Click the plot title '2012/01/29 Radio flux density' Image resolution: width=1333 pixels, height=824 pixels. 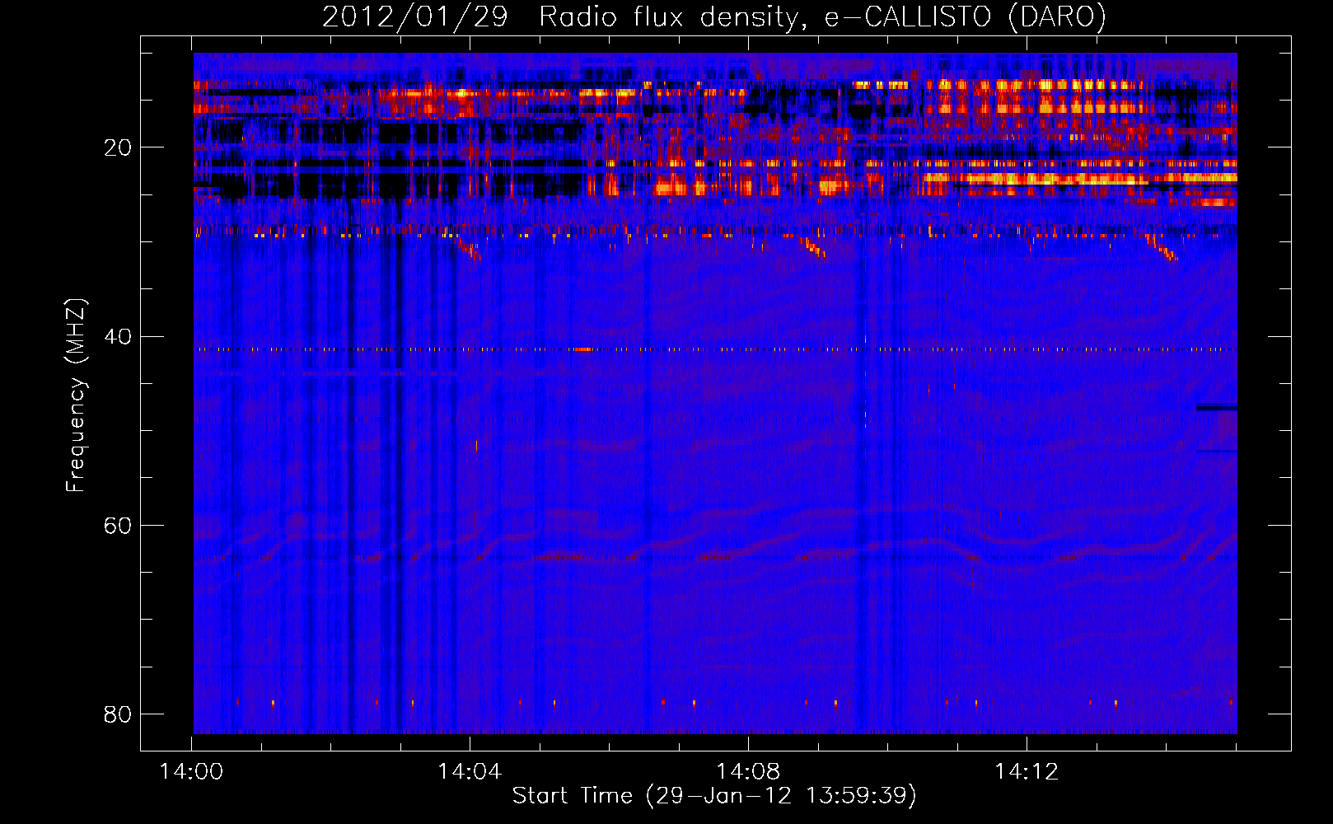(x=713, y=16)
